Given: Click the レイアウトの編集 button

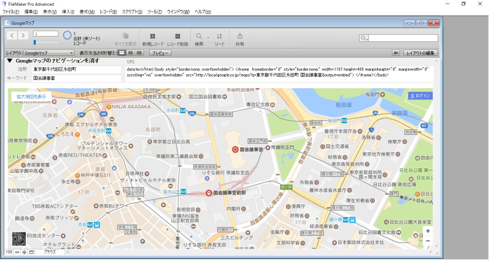Looking at the screenshot, I should tap(420, 53).
